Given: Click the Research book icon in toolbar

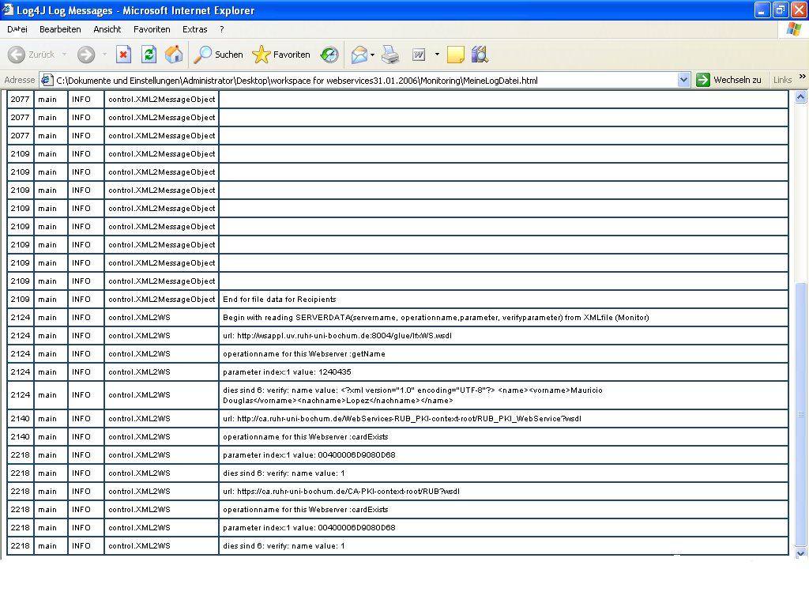Looking at the screenshot, I should (480, 55).
